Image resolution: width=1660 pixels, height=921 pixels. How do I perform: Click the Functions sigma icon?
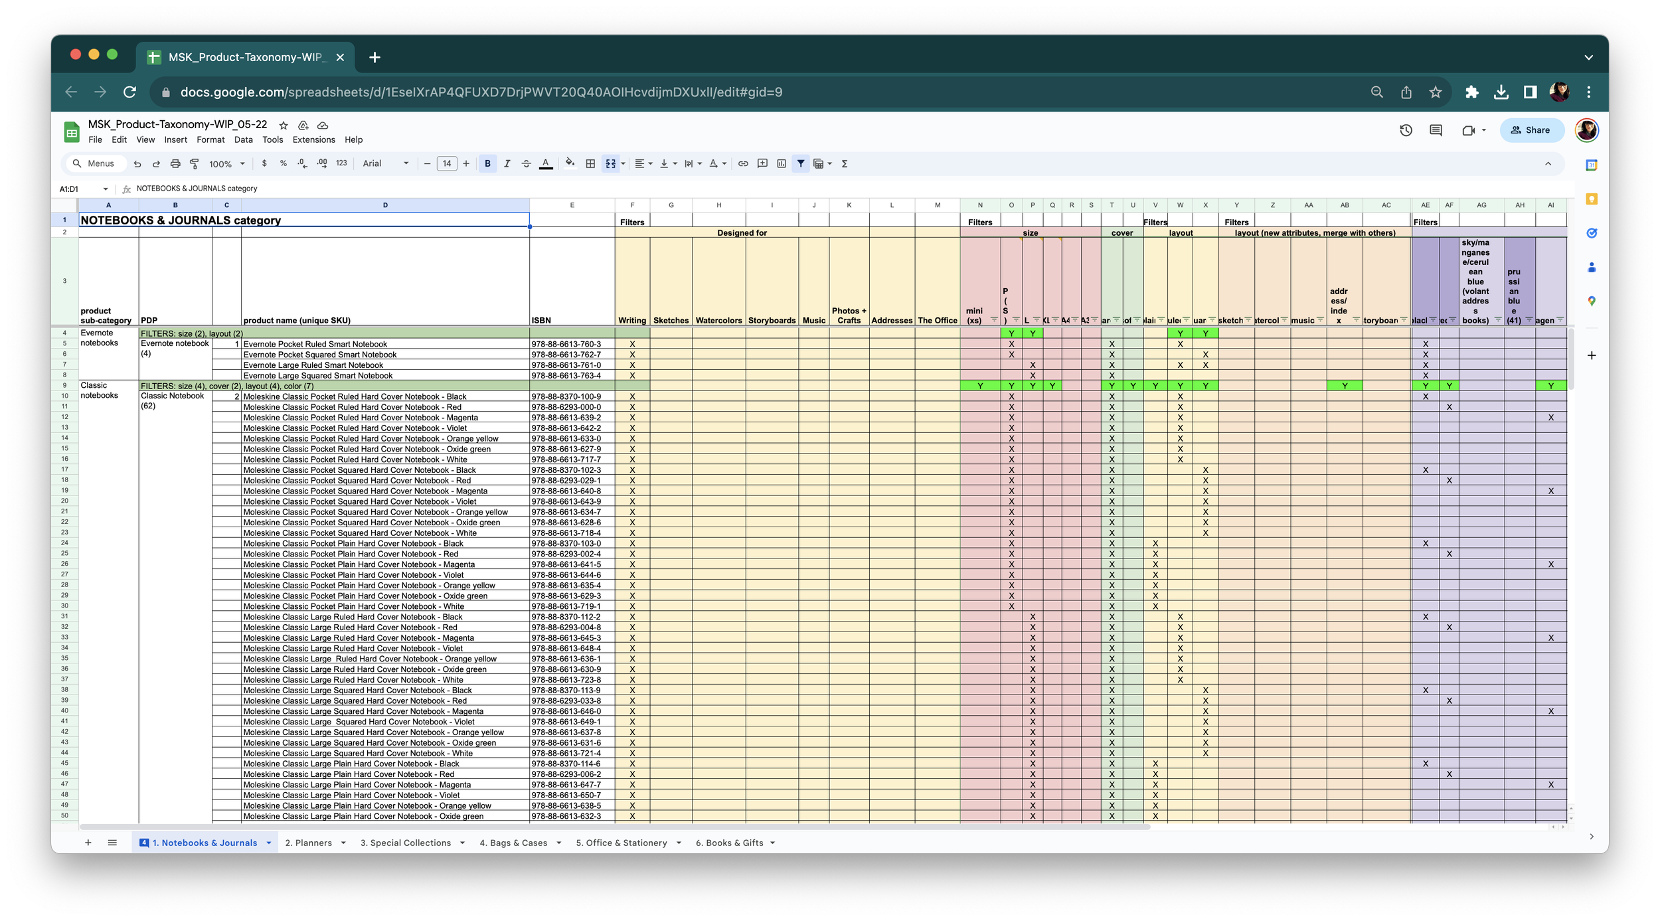[845, 163]
